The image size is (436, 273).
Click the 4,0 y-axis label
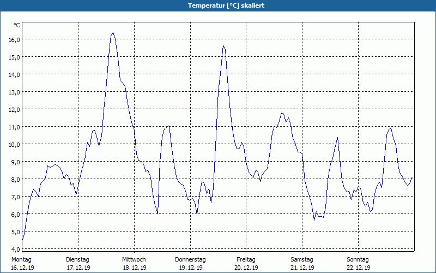pos(15,250)
